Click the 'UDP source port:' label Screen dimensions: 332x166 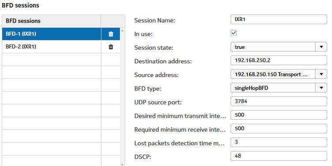point(158,102)
